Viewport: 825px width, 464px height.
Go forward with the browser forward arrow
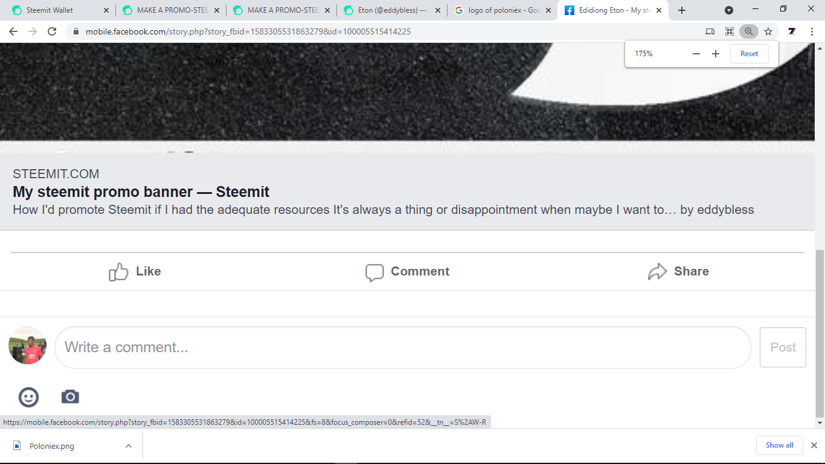click(x=33, y=31)
